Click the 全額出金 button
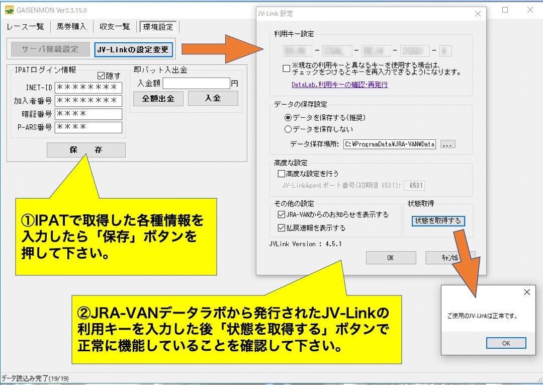Screen dimensions: 543x385 tap(158, 99)
